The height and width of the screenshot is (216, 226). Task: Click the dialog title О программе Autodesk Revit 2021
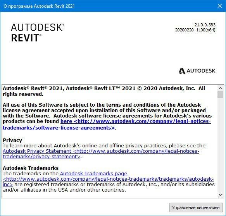coord(39,6)
